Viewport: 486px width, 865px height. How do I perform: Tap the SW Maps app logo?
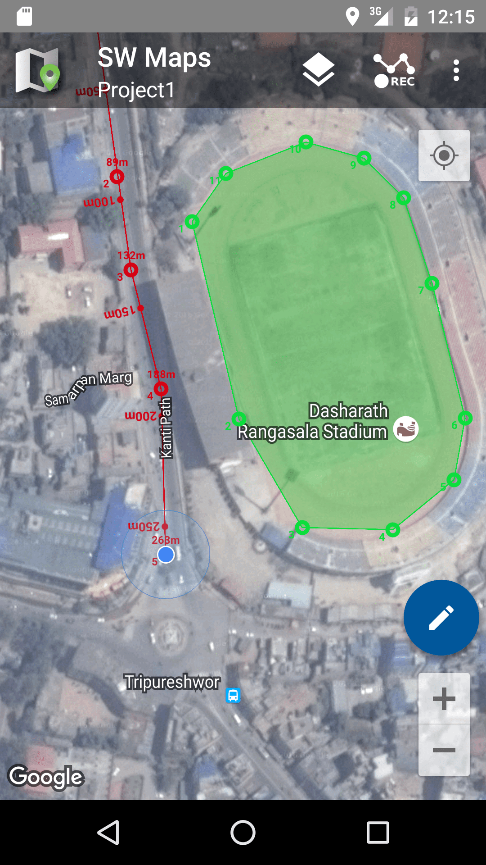37,70
